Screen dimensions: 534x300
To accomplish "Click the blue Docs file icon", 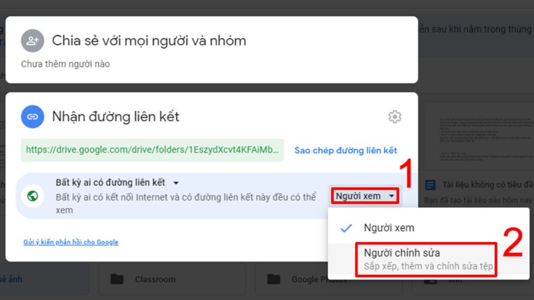I will [430, 184].
